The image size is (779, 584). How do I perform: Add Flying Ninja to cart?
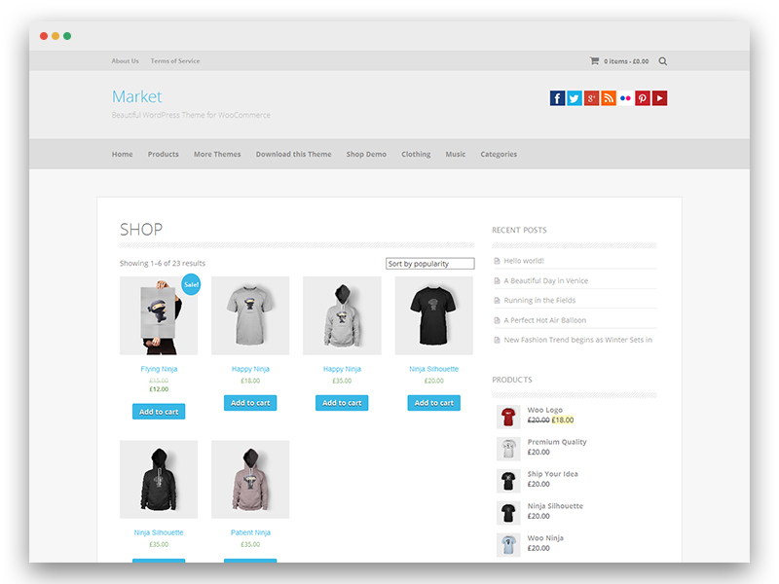(159, 412)
